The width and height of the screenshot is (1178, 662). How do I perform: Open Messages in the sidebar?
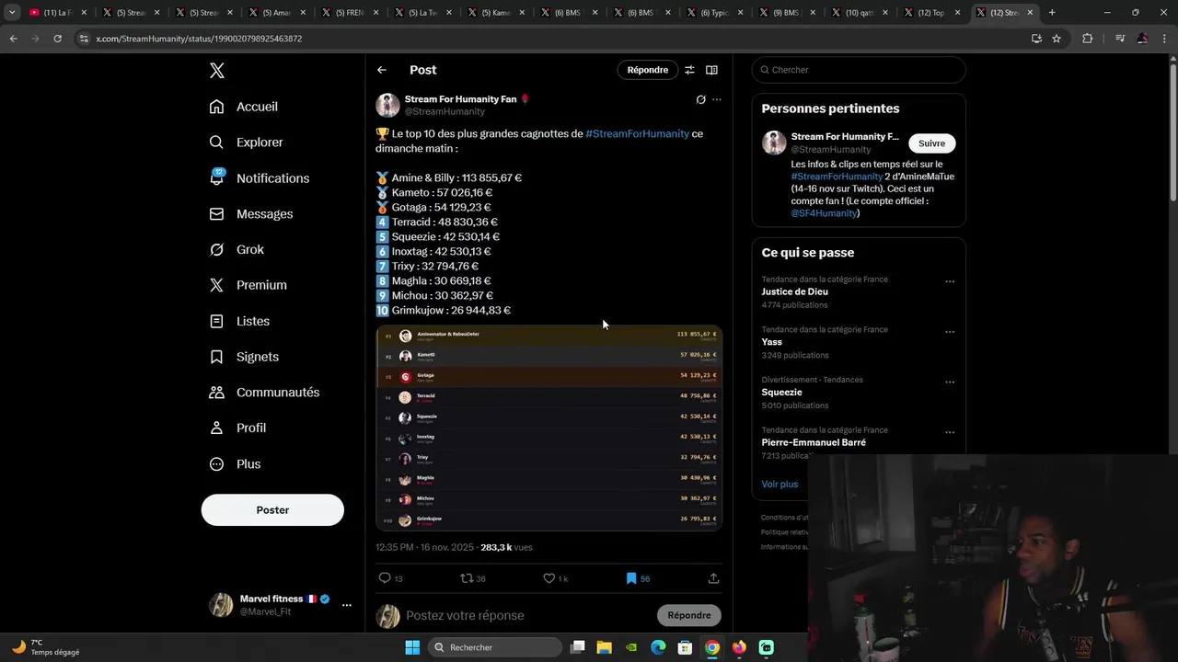[250, 214]
